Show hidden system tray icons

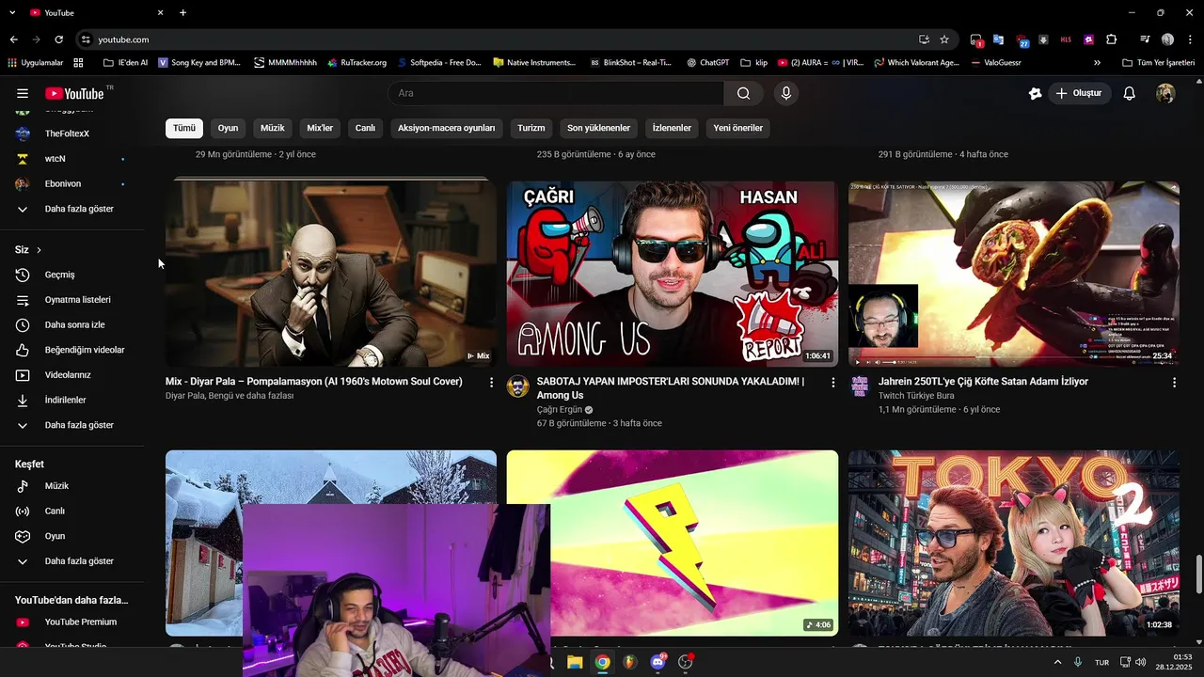coord(1057,662)
